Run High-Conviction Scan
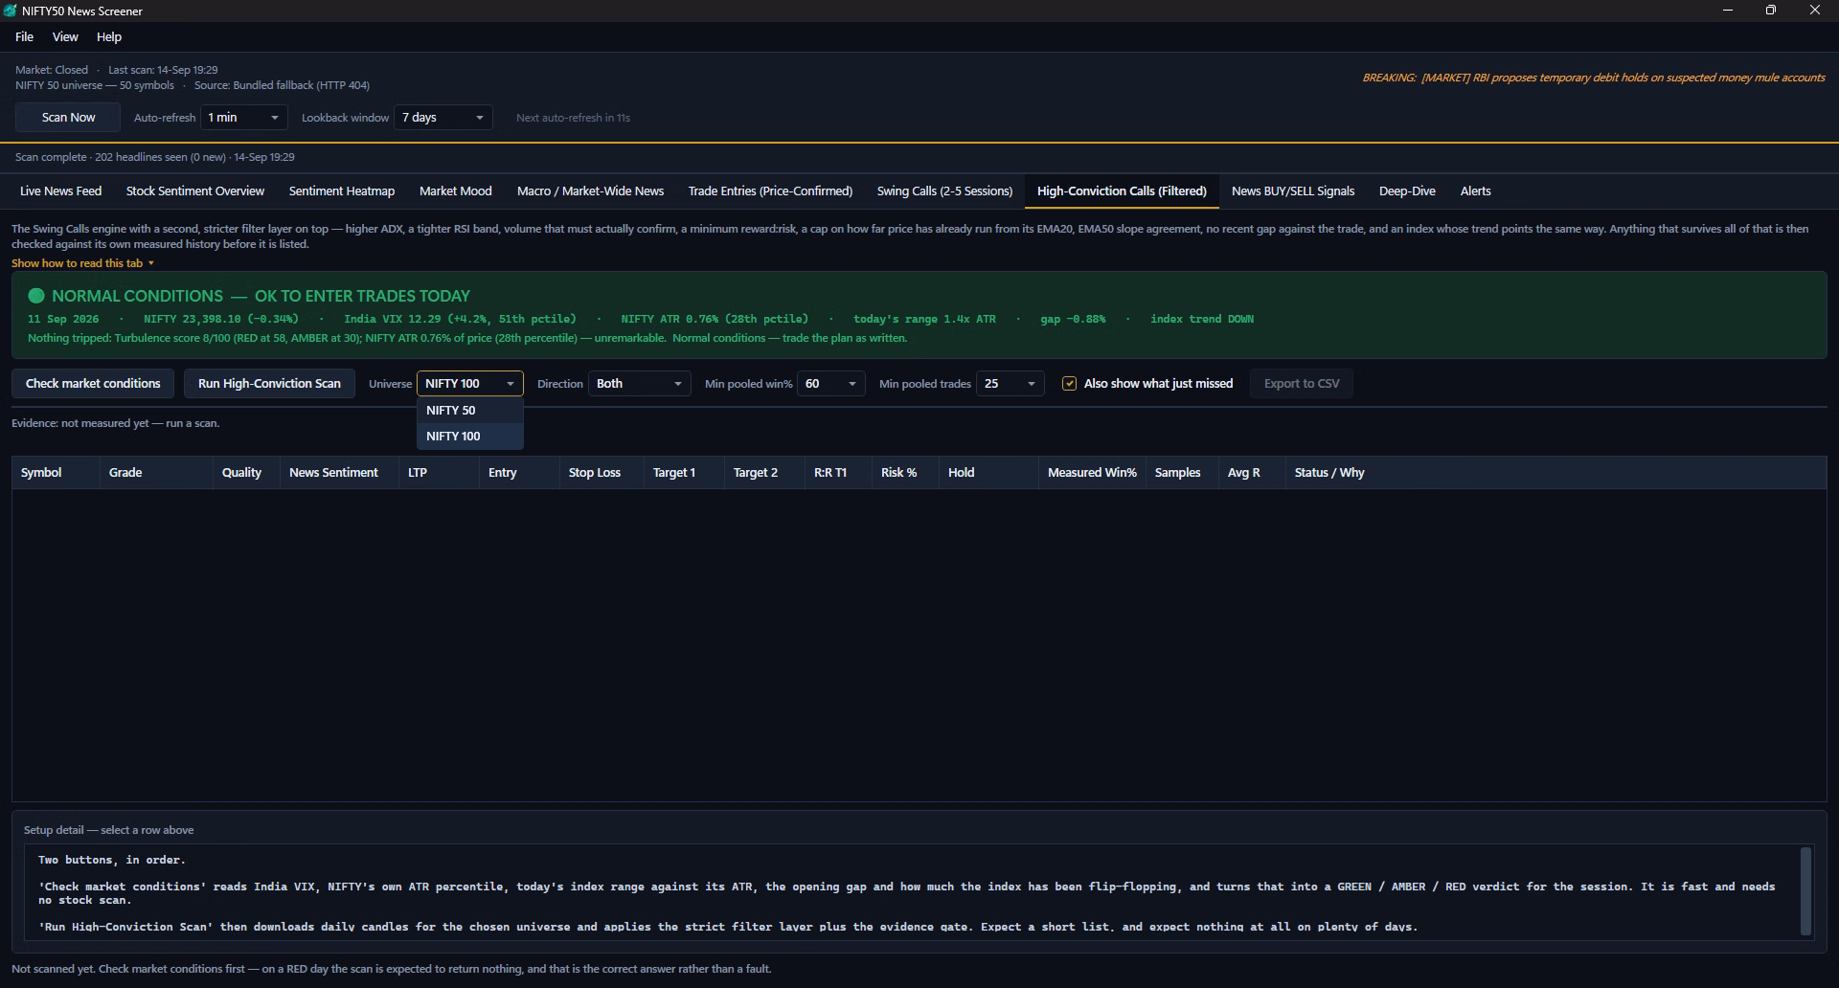The image size is (1839, 988). [x=269, y=384]
